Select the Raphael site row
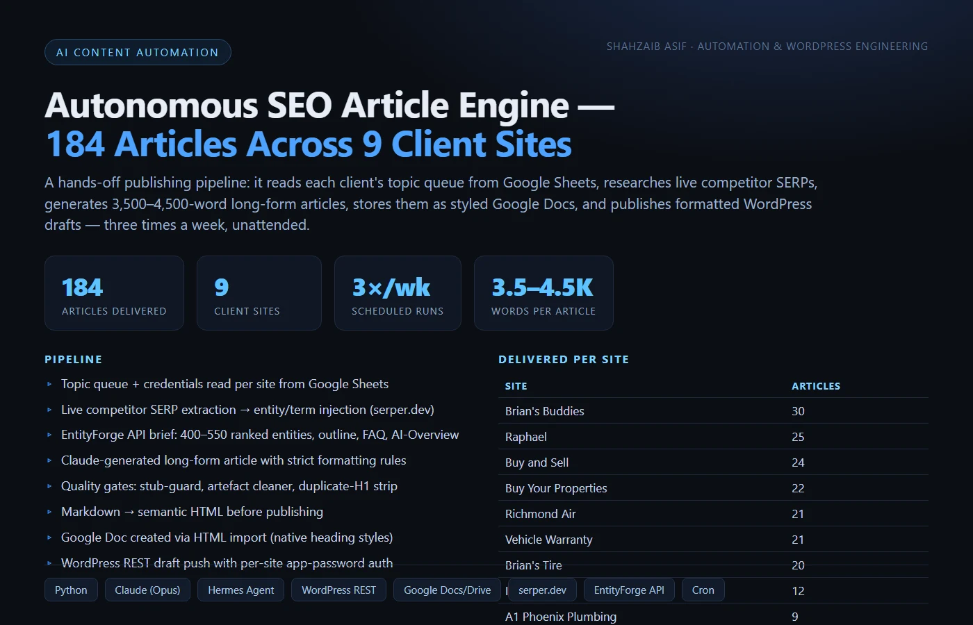This screenshot has height=625, width=973. [x=713, y=437]
